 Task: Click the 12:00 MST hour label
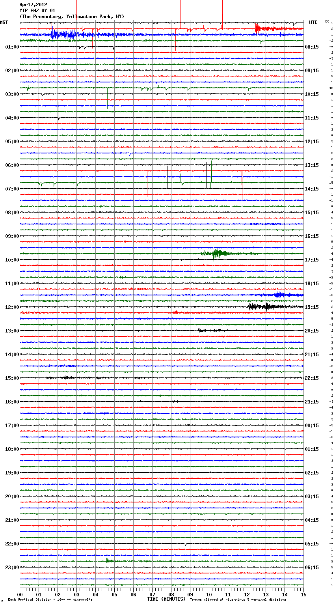12,307
